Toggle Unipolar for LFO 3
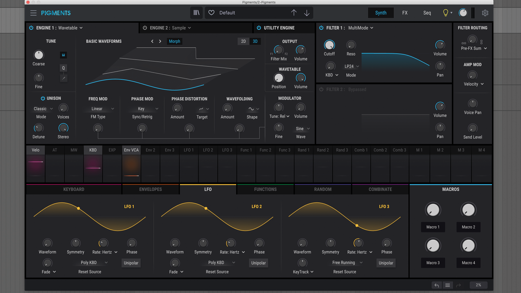 (x=386, y=263)
